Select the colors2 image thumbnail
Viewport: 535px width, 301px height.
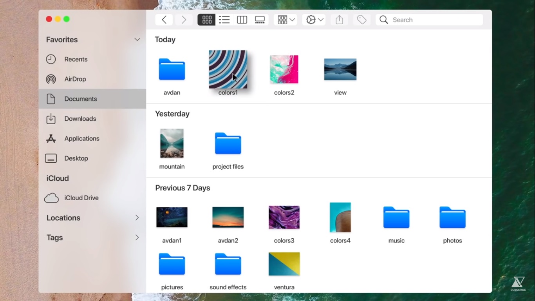[x=284, y=69]
